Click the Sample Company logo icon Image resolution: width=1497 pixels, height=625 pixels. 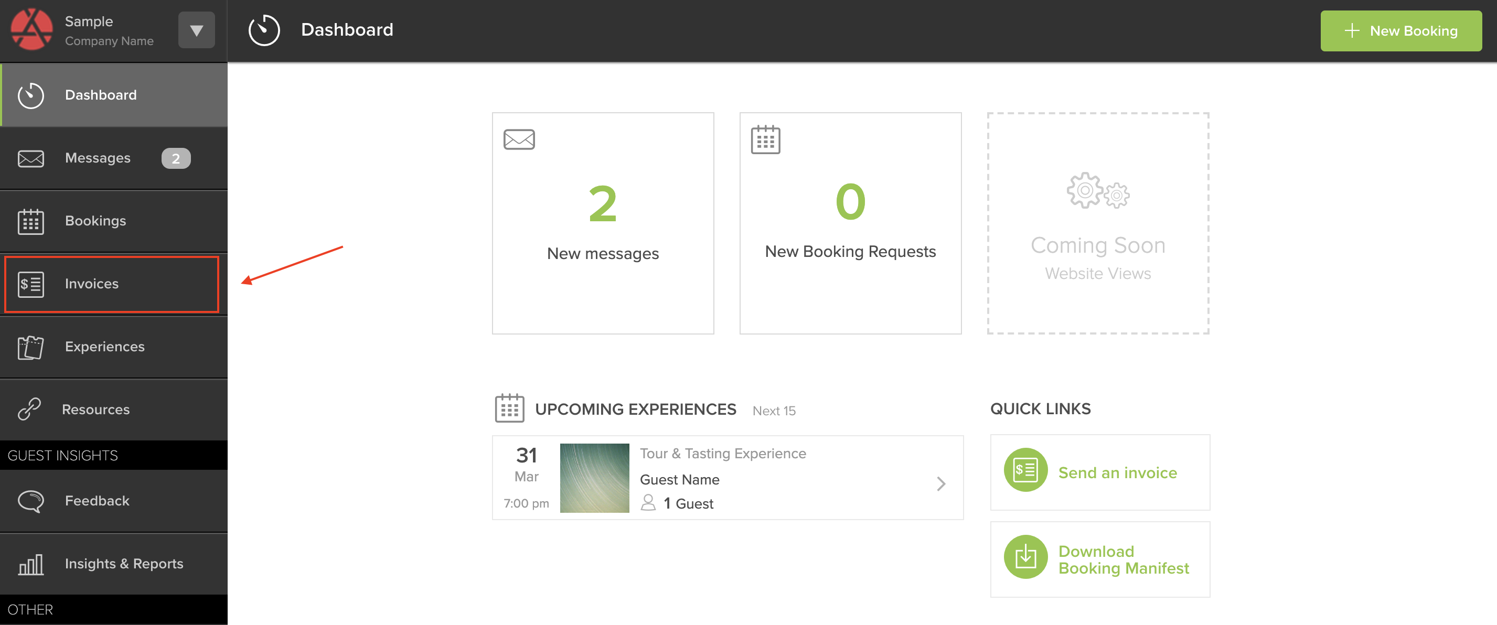(31, 29)
